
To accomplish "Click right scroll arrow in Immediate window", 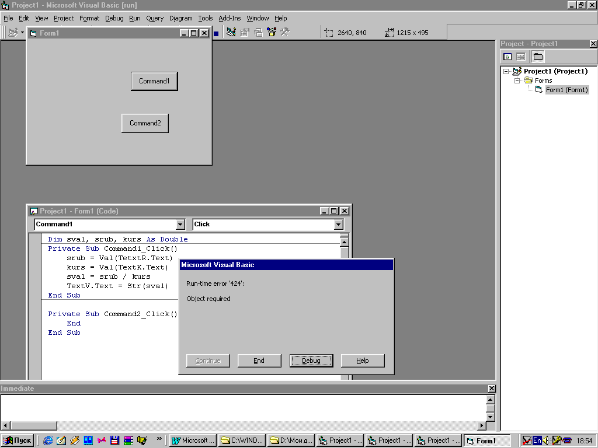I will [x=482, y=425].
